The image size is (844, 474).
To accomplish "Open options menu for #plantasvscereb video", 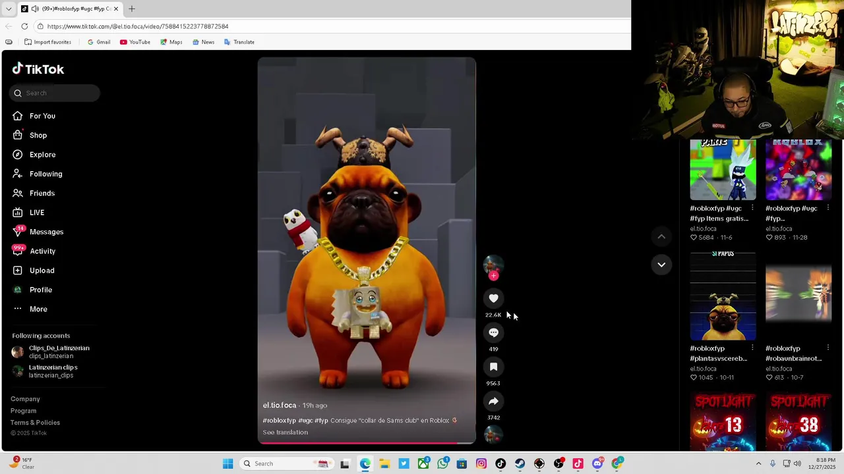I will point(752,348).
